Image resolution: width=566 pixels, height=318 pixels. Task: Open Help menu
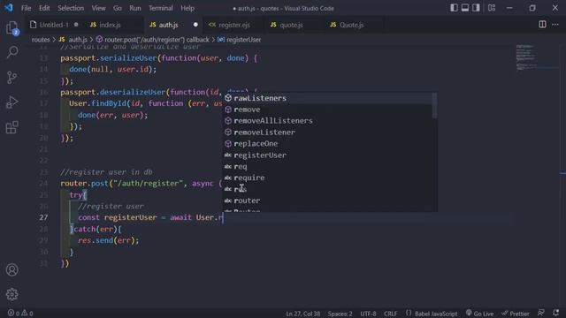point(187,8)
